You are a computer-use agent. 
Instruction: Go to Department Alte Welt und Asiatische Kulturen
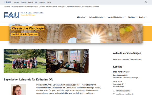tap(82, 7)
